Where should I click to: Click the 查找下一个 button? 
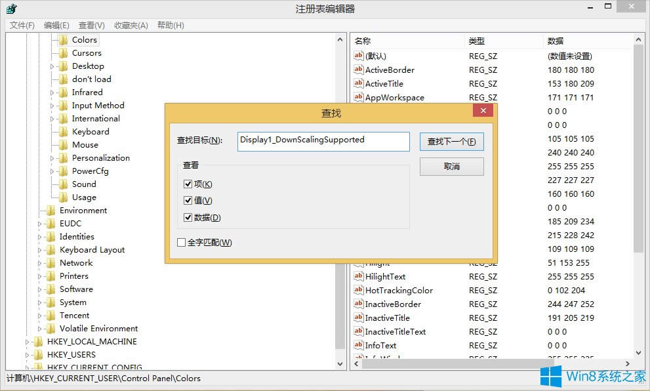click(x=451, y=141)
